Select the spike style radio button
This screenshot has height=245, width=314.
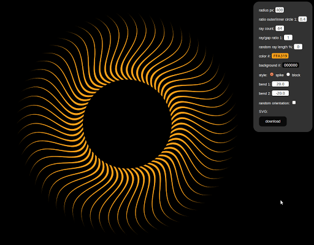tap(272, 74)
